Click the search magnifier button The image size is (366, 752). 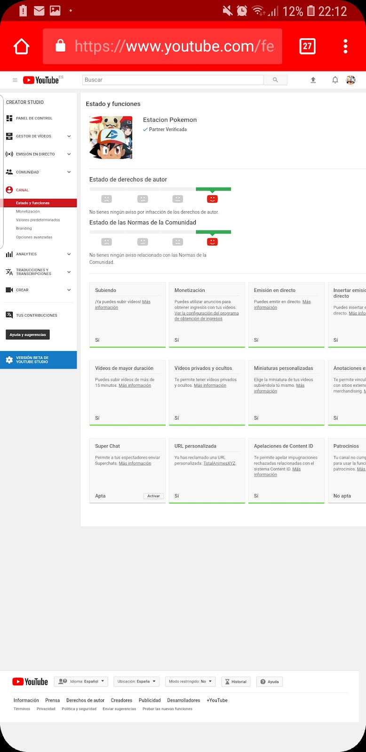pos(275,80)
